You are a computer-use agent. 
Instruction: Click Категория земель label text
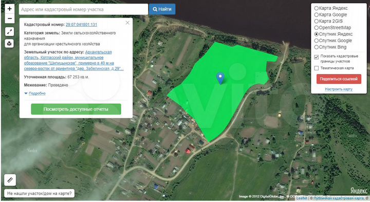point(42,33)
